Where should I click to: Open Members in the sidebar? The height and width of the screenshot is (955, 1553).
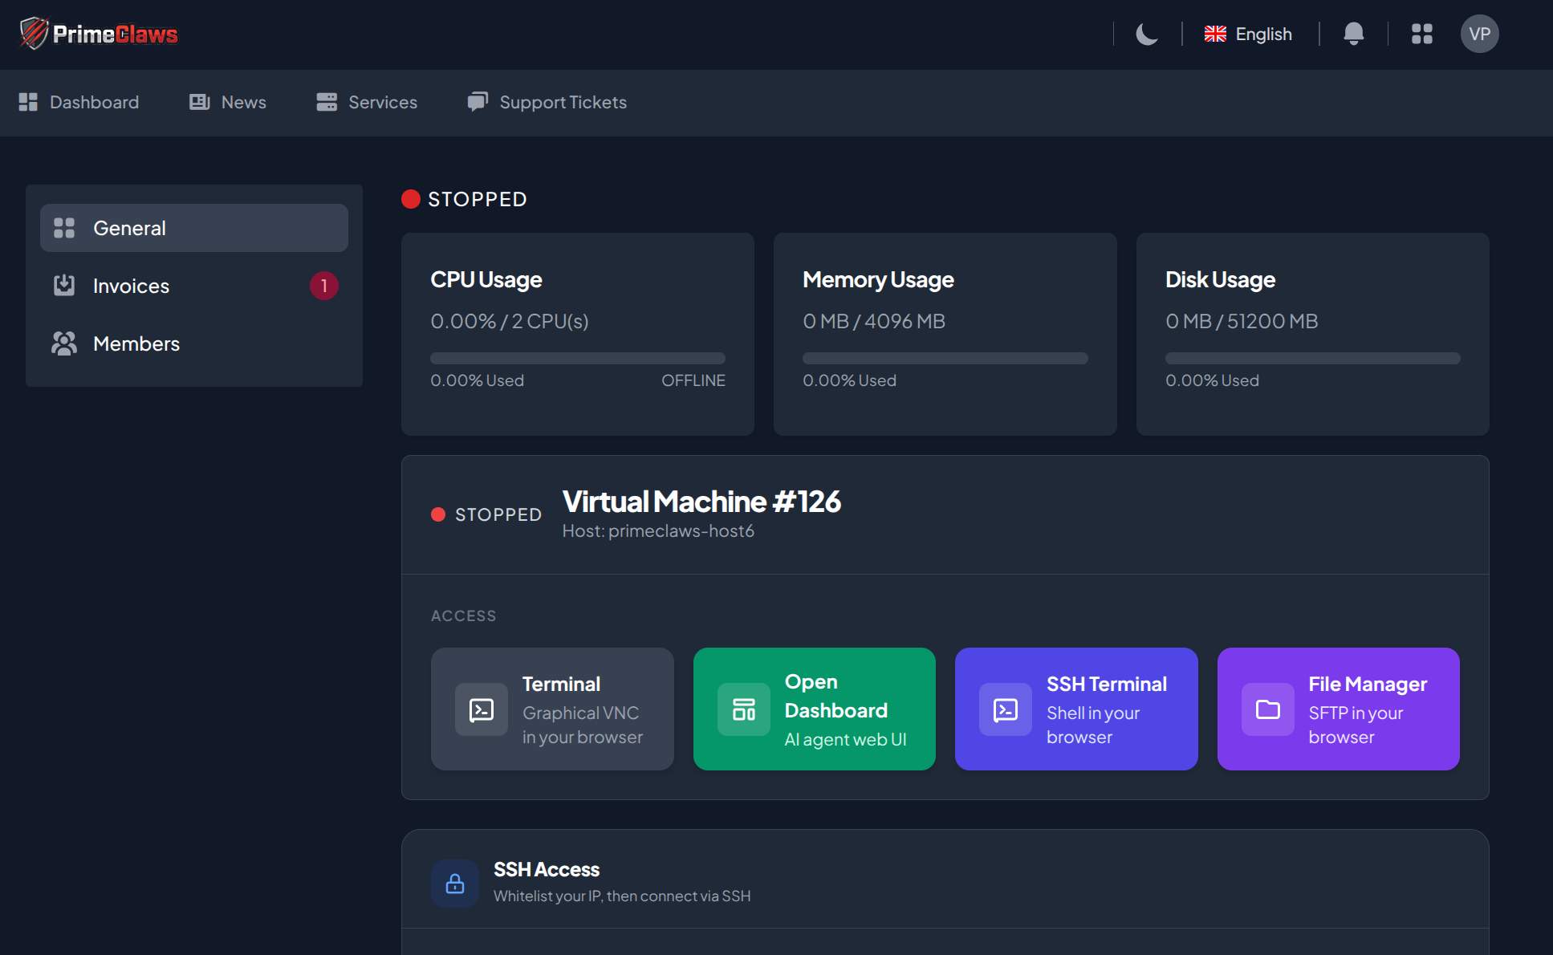[x=194, y=343]
